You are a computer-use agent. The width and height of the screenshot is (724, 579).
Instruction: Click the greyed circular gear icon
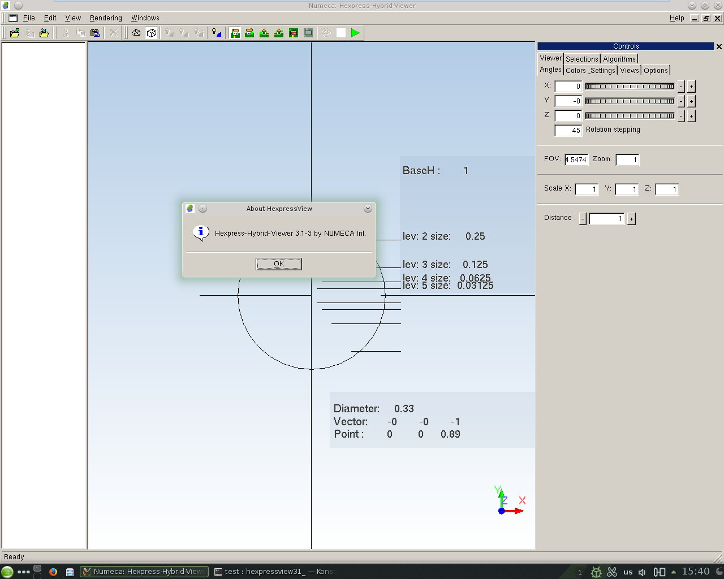[x=326, y=33]
